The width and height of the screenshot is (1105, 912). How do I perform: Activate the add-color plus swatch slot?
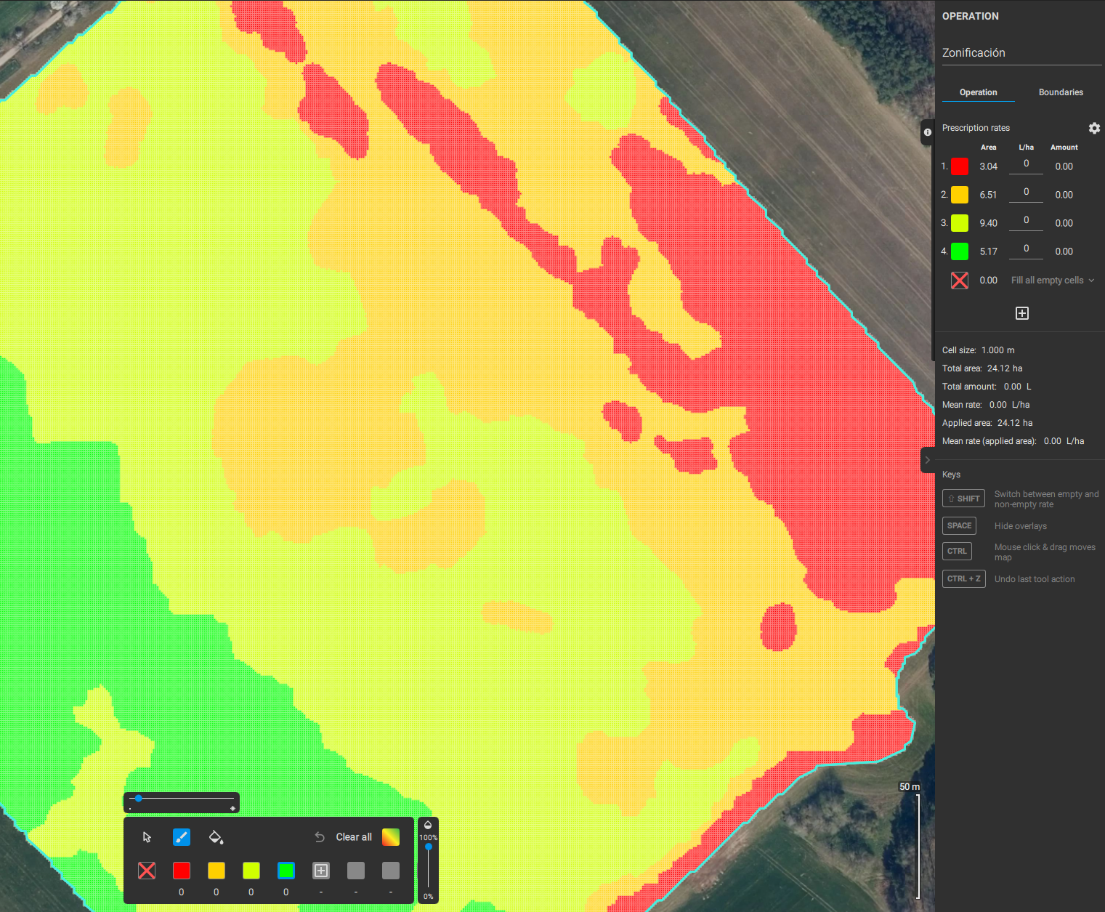click(x=320, y=870)
